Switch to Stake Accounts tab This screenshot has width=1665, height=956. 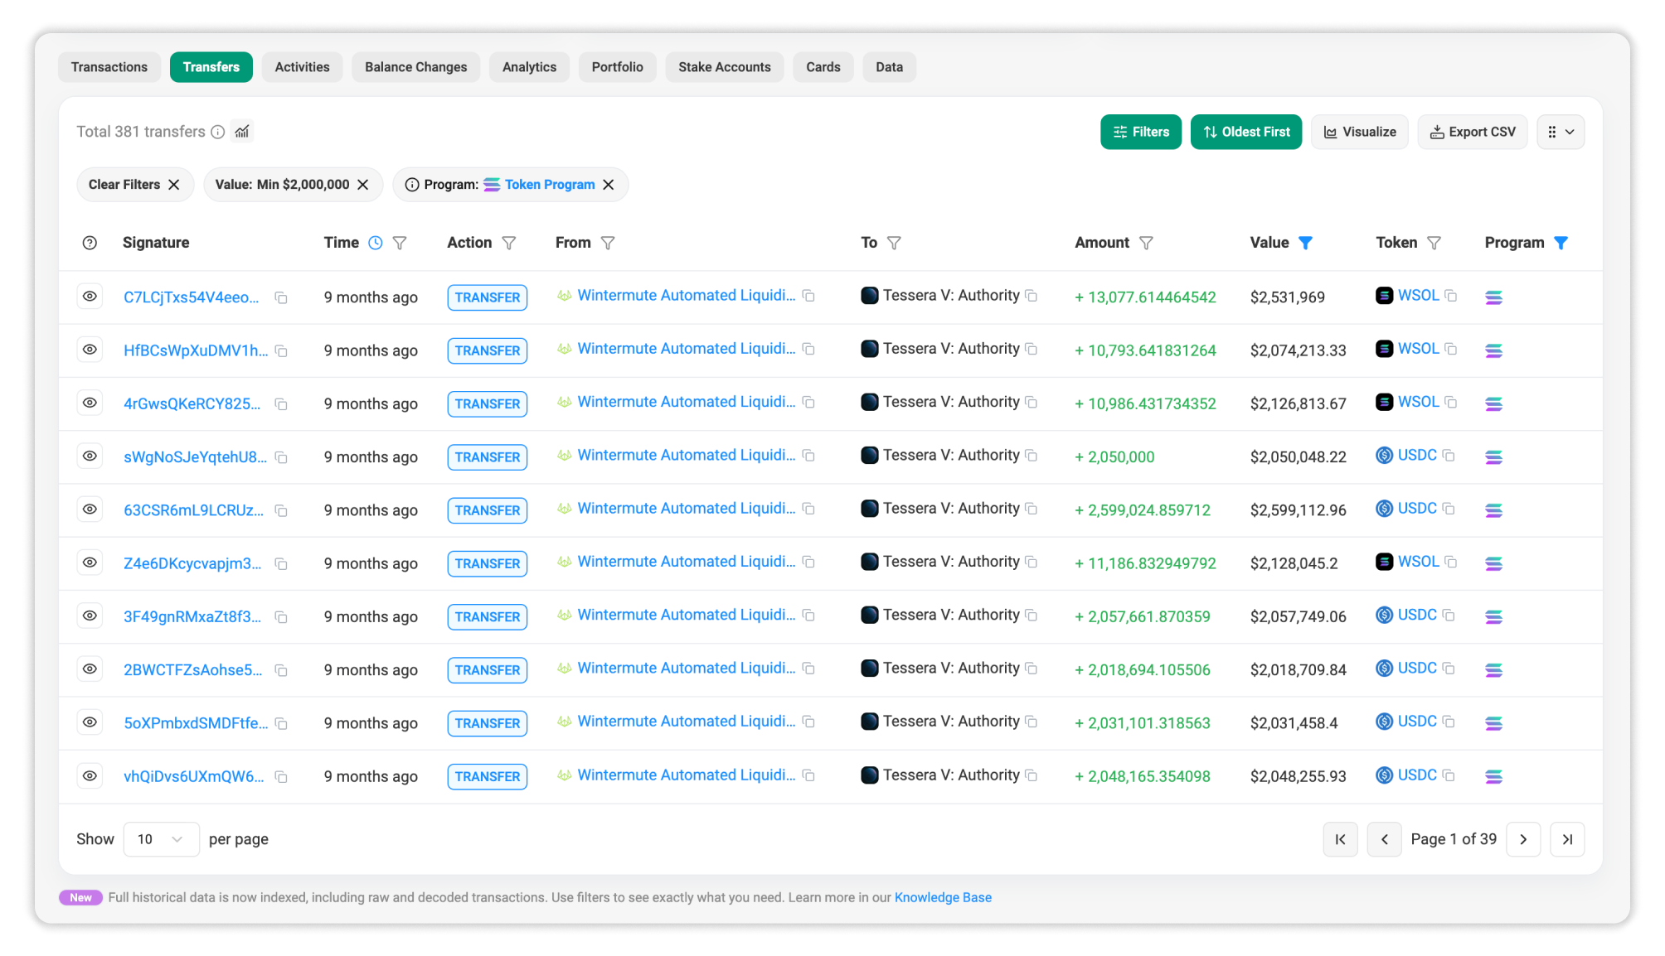(x=725, y=67)
